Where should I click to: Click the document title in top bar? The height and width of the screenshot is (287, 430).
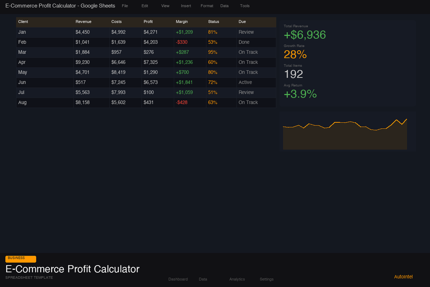coord(60,6)
